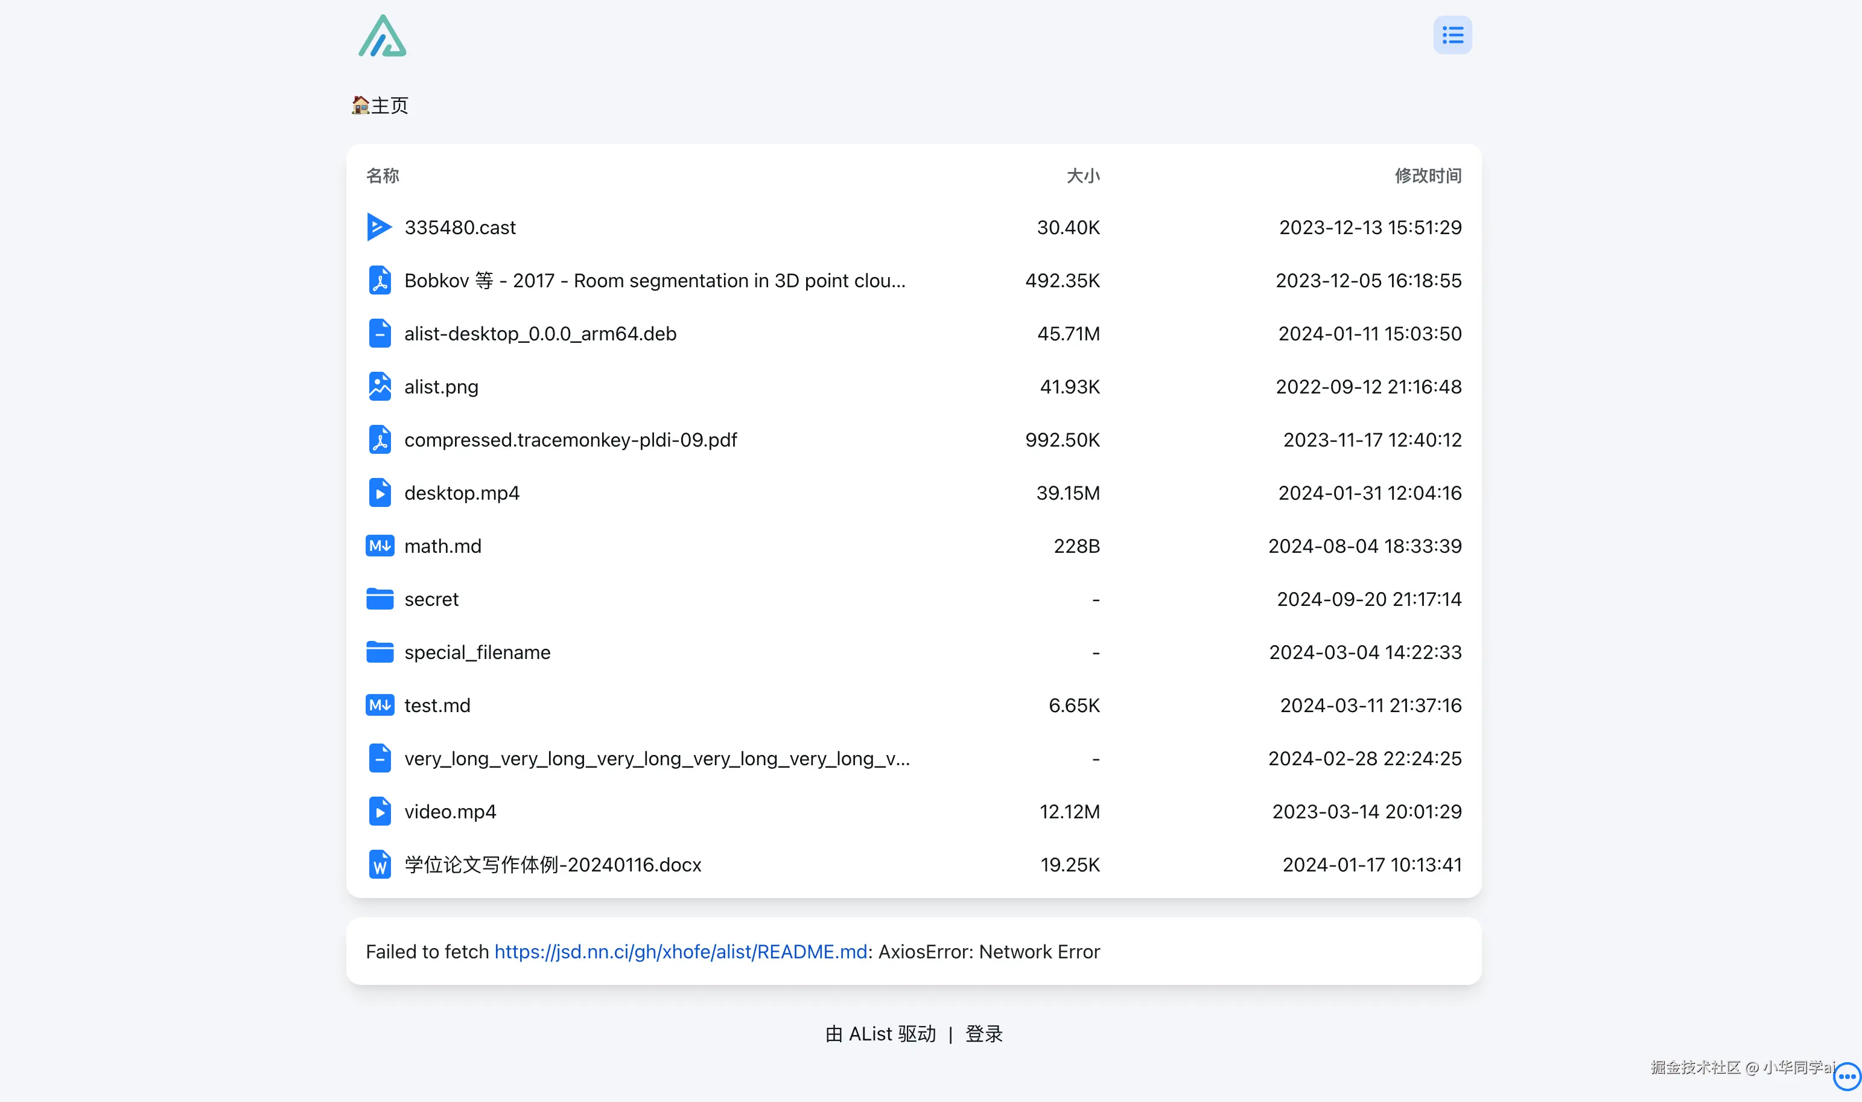Click the image icon next to alist.png
Image resolution: width=1862 pixels, height=1102 pixels.
pos(380,387)
